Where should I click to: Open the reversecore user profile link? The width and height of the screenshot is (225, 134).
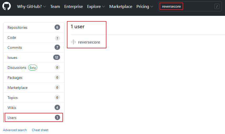89,42
